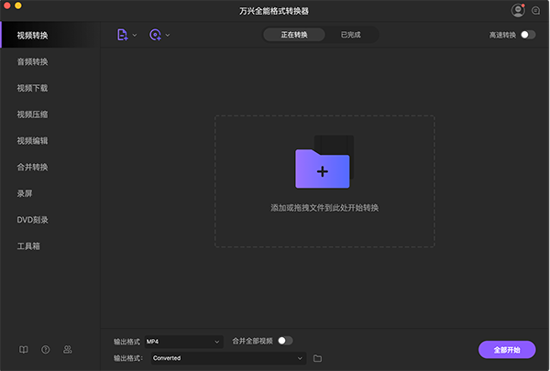Enable the 合并全部视频 switch

pyautogui.click(x=285, y=341)
